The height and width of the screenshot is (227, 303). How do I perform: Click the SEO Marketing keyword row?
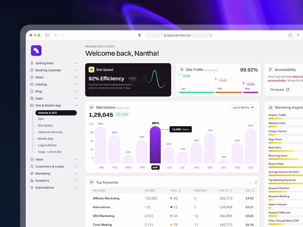click(x=173, y=216)
